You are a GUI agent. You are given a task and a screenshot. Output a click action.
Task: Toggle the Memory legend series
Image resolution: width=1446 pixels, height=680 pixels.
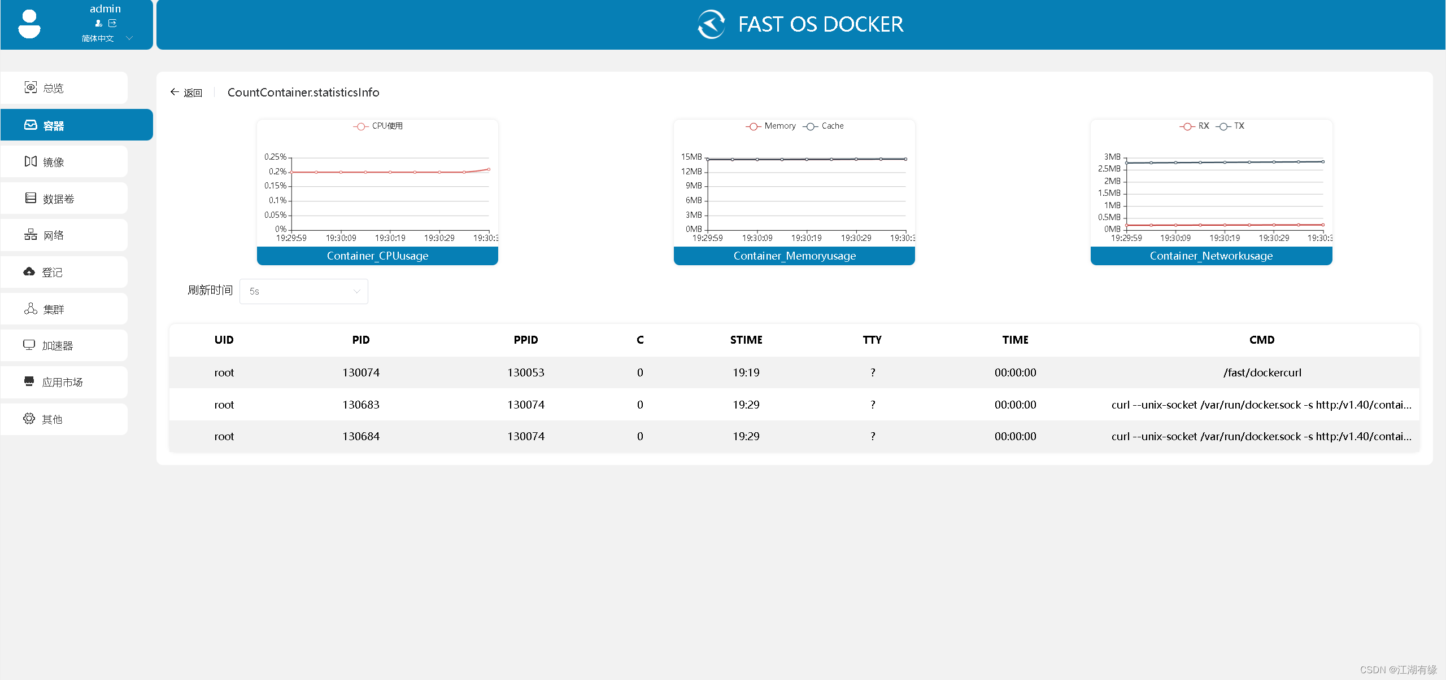point(770,126)
